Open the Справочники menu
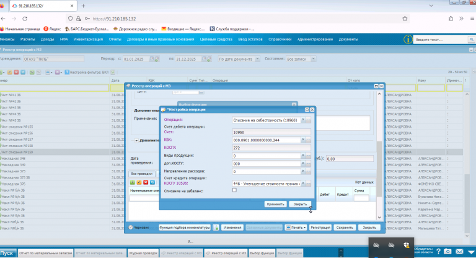This screenshot has width=476, height=258. click(x=280, y=39)
